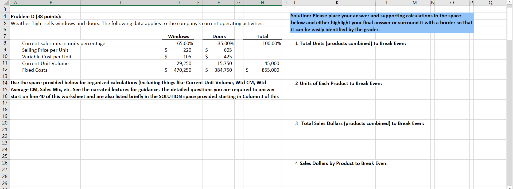Select total fixed costs 855,000 cell
The image size is (513, 189).
(x=262, y=70)
